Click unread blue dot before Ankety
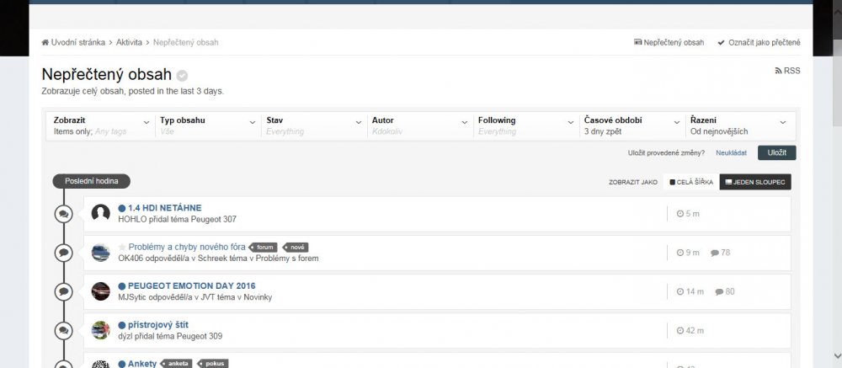Screen dimensions: 842x368 point(122,364)
